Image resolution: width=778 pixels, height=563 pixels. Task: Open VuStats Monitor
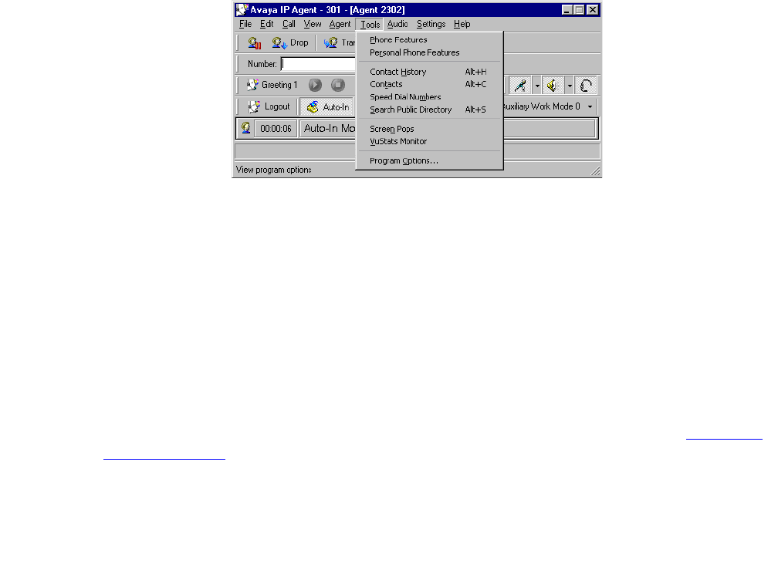(x=430, y=141)
